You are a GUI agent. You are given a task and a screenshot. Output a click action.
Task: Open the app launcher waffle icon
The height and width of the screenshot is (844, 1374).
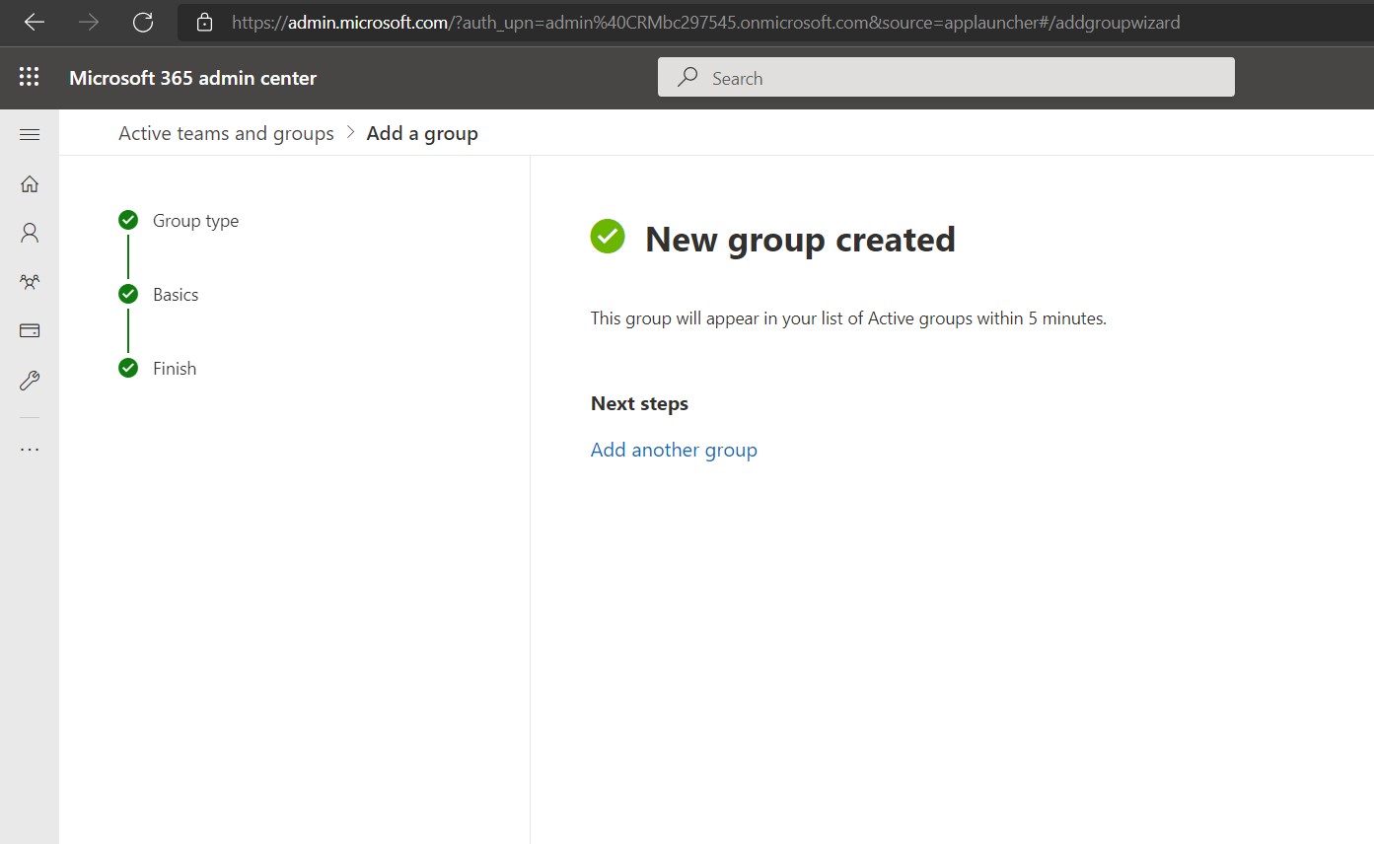click(x=30, y=78)
